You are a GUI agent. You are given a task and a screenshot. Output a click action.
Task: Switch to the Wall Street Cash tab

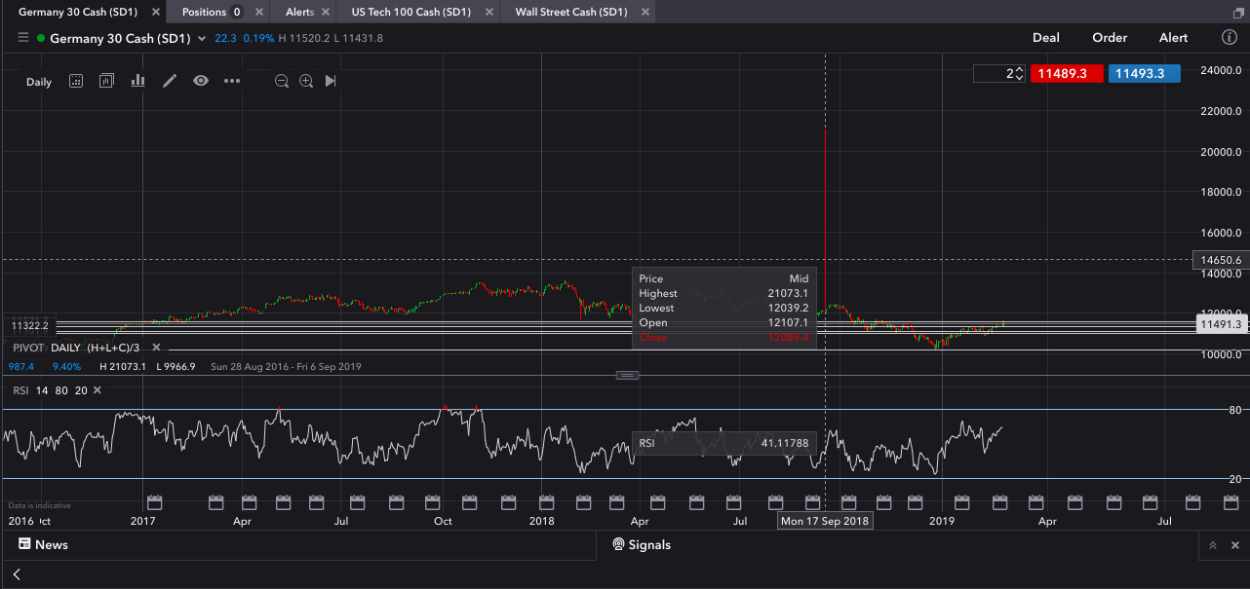[x=570, y=12]
